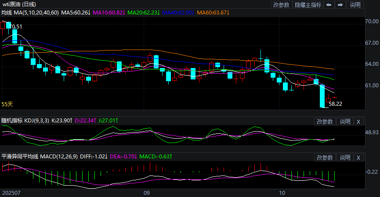This screenshot has height=197, width=380.
Task: Open 改参数 for the MACD indicator
Action: 325,158
